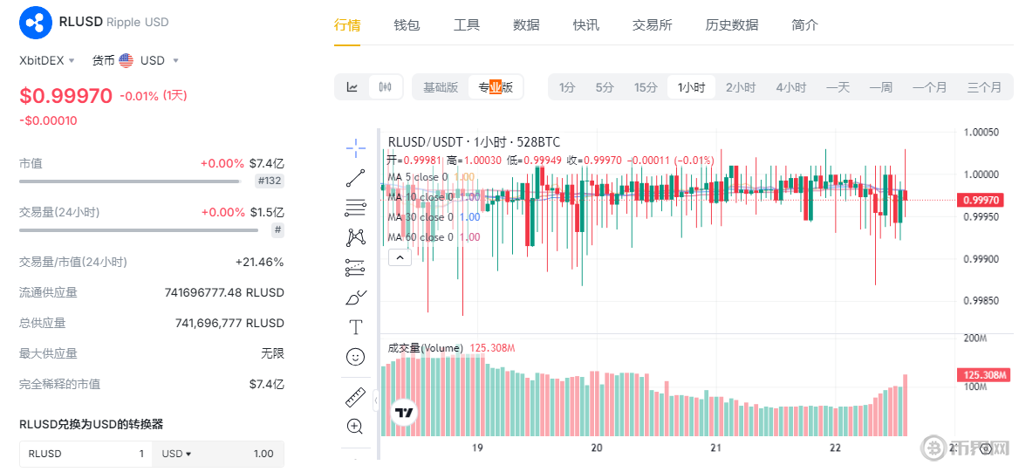Click the zoom in magnifier tool

coord(355,427)
